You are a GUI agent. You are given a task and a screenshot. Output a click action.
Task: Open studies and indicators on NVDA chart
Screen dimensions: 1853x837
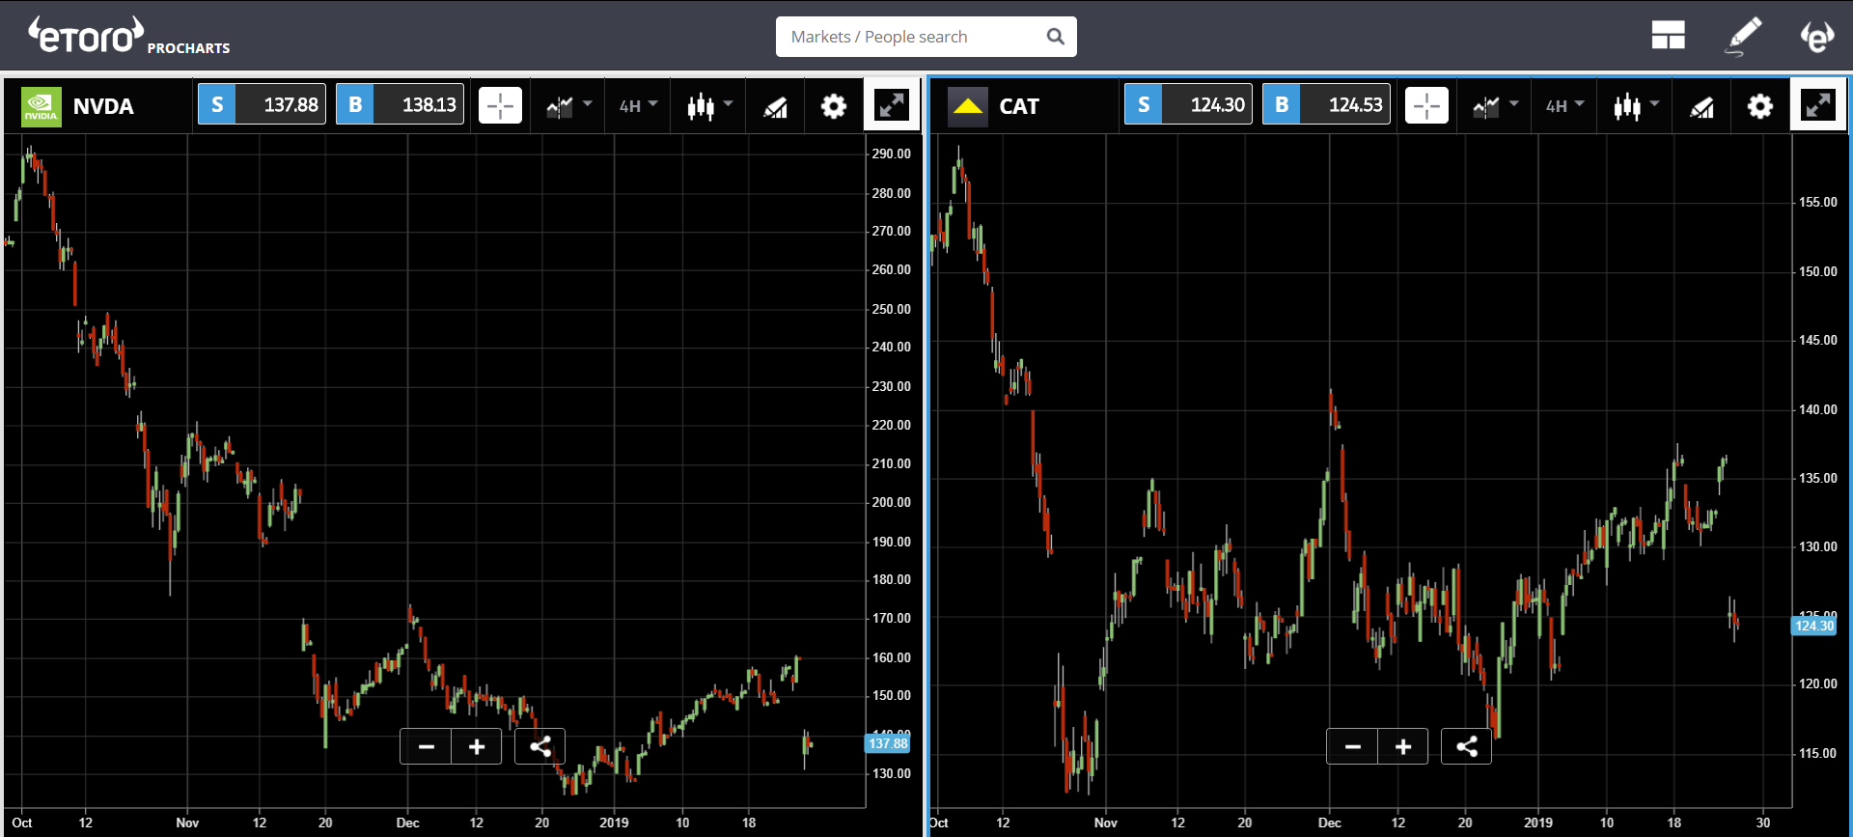tap(776, 106)
